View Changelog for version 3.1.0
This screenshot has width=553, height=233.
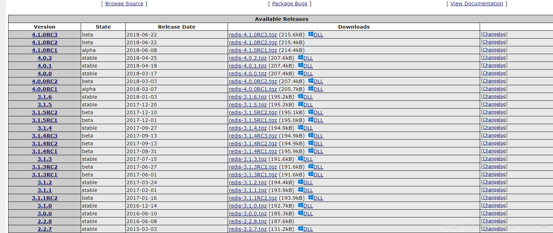tap(494, 205)
